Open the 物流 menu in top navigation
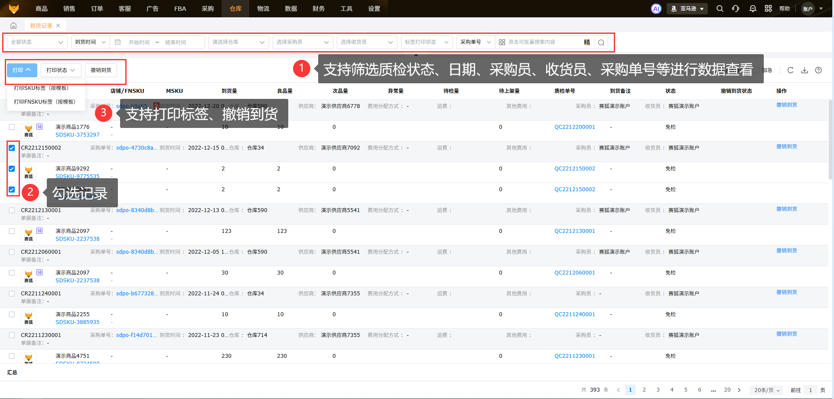The width and height of the screenshot is (834, 399). pos(263,9)
